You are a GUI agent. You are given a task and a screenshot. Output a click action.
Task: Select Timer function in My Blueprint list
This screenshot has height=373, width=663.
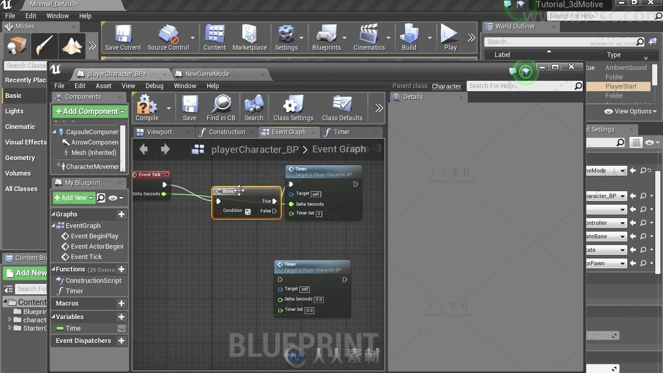coord(74,291)
